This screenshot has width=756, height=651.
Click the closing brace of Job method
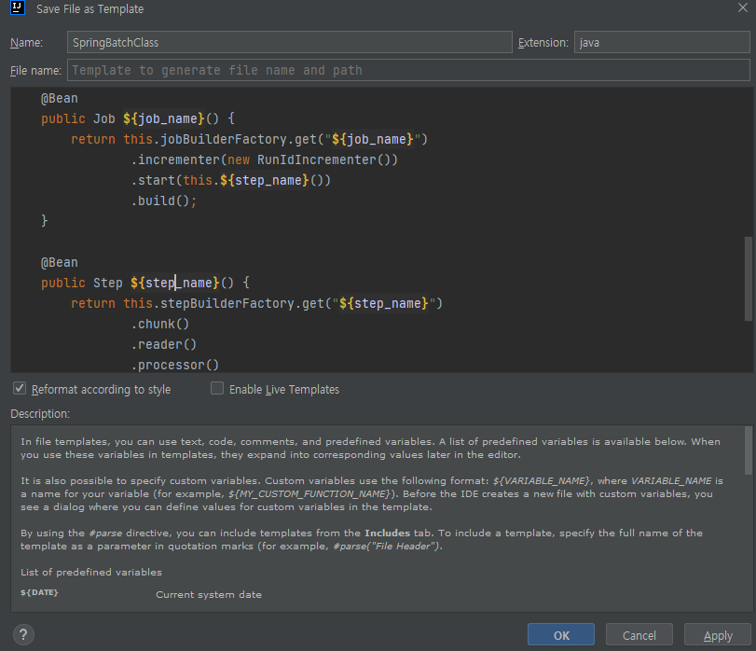45,221
